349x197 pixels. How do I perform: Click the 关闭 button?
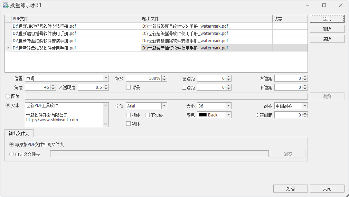click(327, 189)
